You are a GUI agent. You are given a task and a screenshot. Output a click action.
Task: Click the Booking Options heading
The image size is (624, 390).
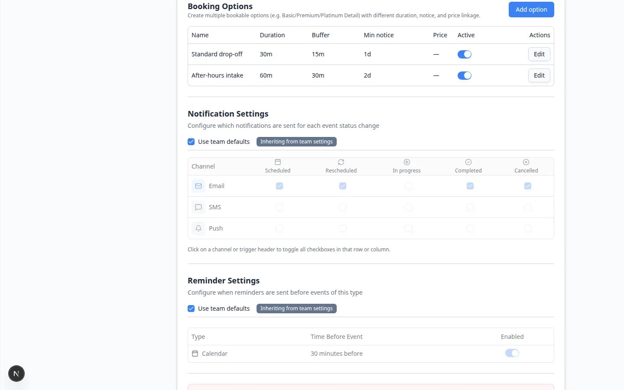click(x=220, y=6)
